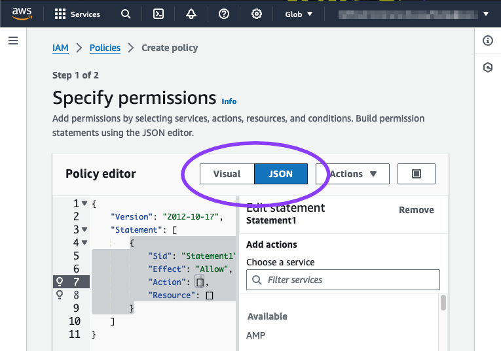This screenshot has width=501, height=351.
Task: Click the "Effect": "Allow" line in the editor
Action: pyautogui.click(x=191, y=269)
